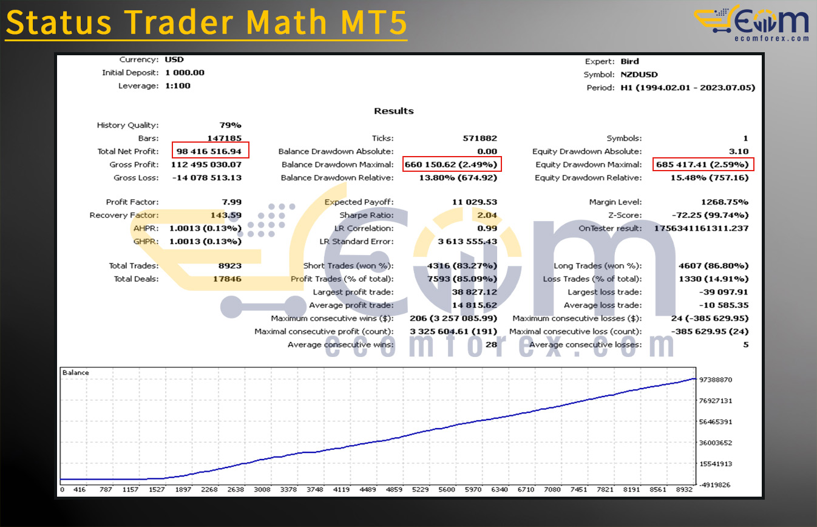The image size is (817, 527).
Task: Click the Gross Loss value -14 078 513.13
Action: coord(208,178)
